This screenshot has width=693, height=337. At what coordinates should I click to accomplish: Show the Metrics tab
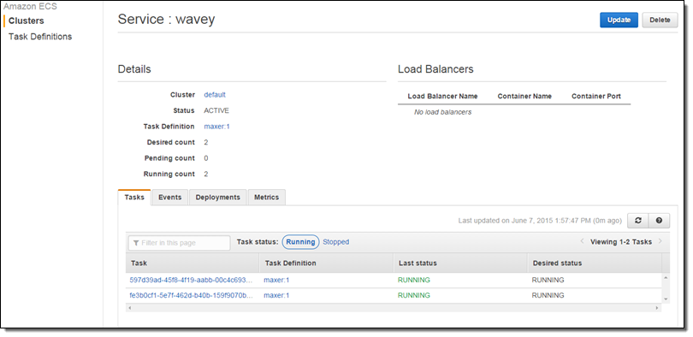[x=266, y=198]
